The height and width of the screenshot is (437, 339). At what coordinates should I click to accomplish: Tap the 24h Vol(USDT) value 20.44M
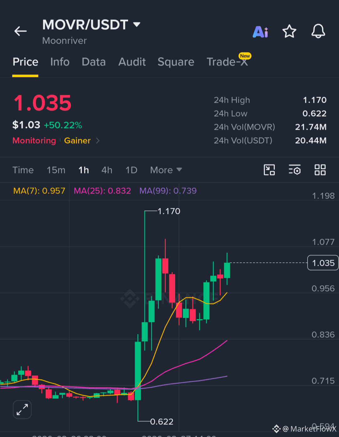click(311, 140)
